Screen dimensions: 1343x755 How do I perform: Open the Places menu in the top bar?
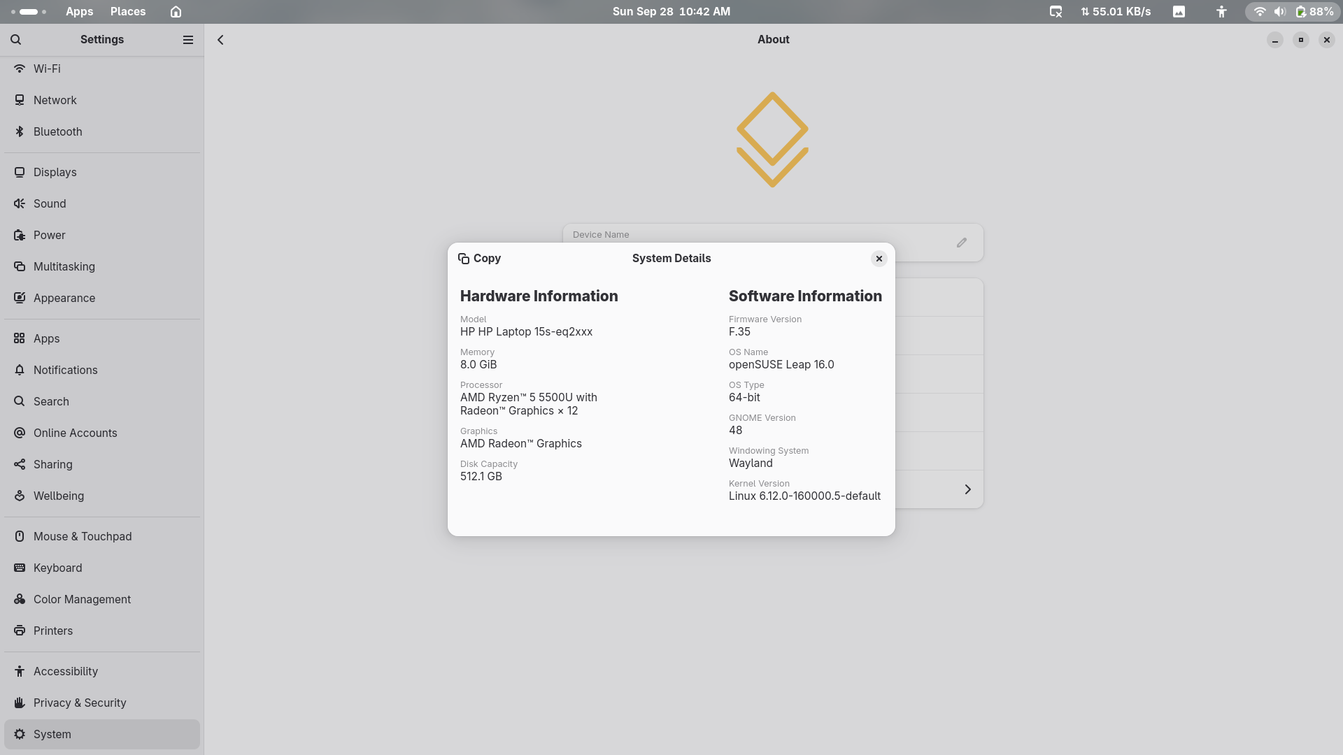[128, 12]
